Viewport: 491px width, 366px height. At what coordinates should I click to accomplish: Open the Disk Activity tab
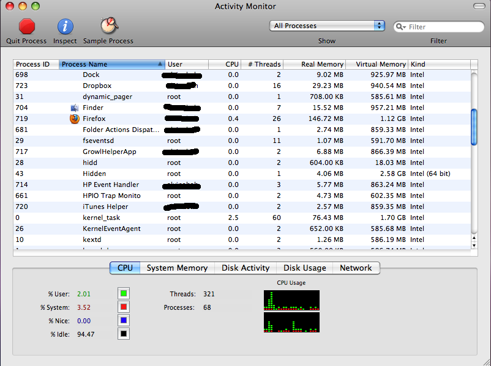click(x=245, y=268)
